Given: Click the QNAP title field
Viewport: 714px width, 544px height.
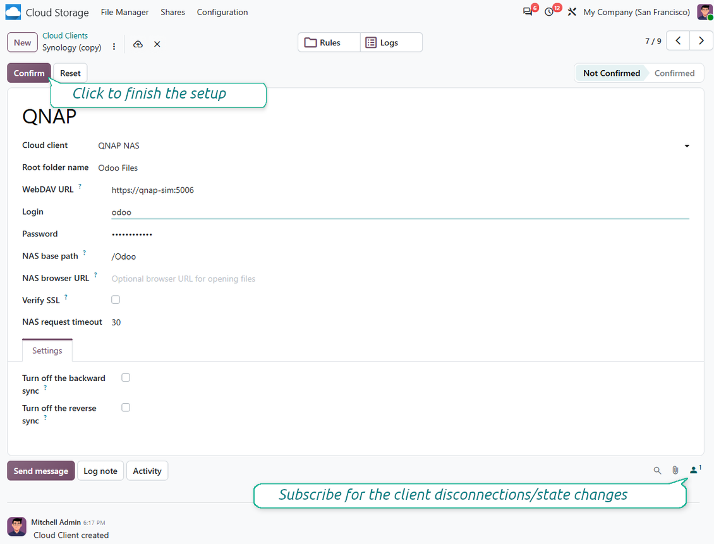Looking at the screenshot, I should pyautogui.click(x=356, y=116).
